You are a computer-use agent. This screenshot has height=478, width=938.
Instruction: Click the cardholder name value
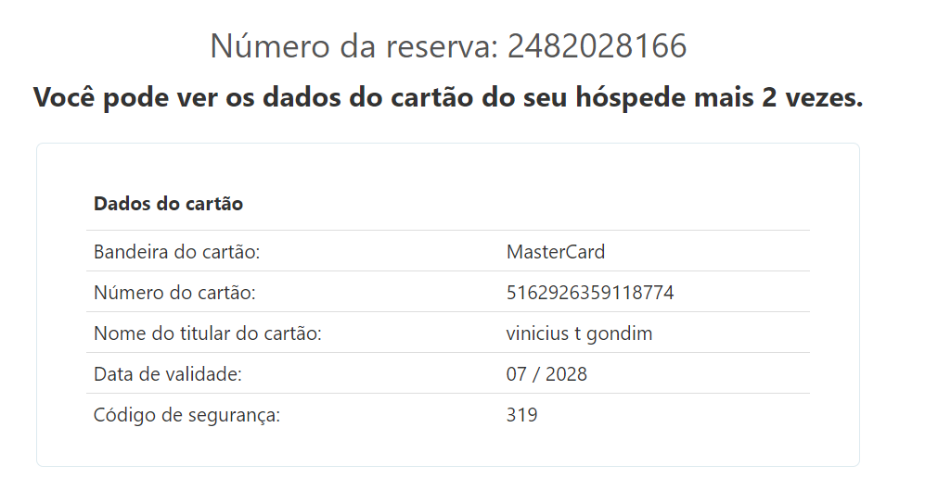click(x=579, y=333)
